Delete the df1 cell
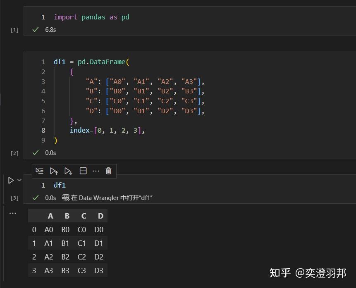The width and height of the screenshot is (356, 288). pyautogui.click(x=108, y=171)
